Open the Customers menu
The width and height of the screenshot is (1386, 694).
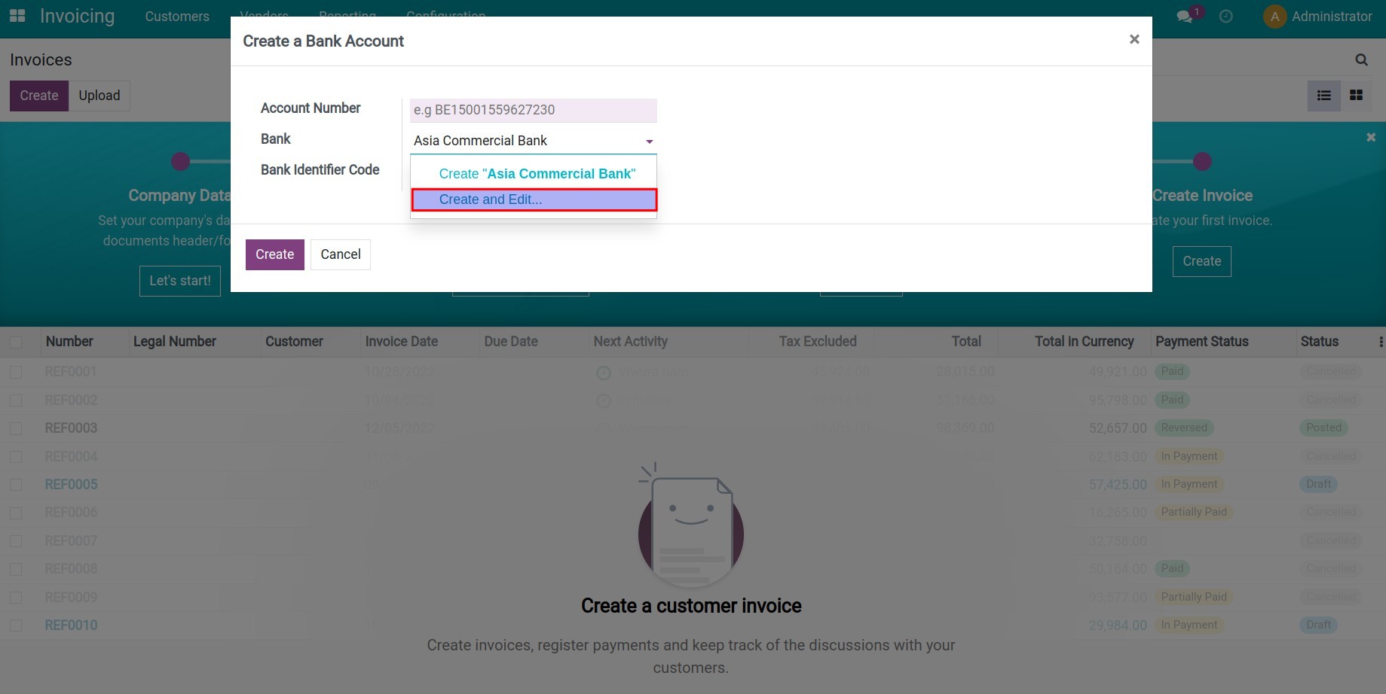pyautogui.click(x=176, y=16)
